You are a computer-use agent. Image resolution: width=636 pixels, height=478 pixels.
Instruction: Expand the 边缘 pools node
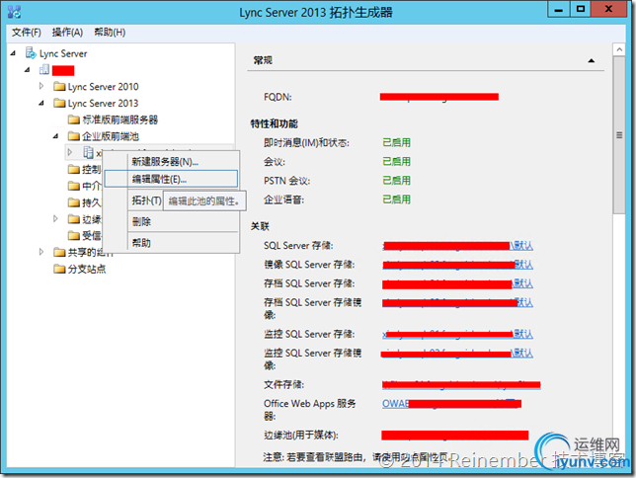point(55,218)
